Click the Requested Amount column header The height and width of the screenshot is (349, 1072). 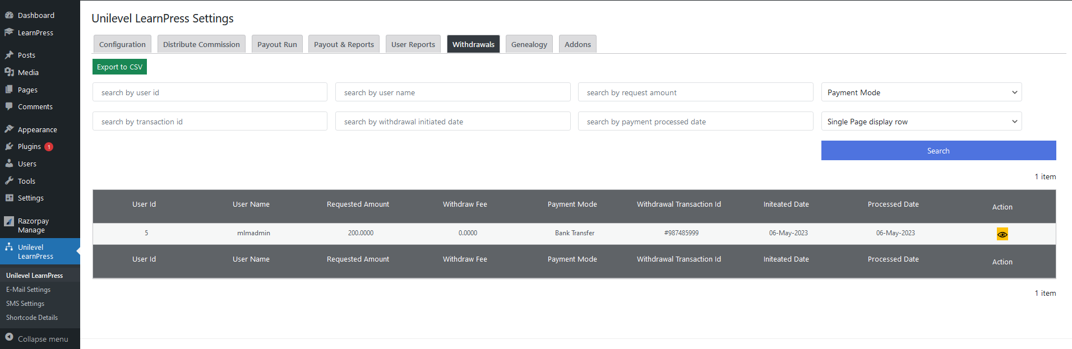click(x=358, y=204)
